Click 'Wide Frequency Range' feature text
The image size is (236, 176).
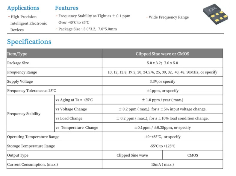pos(169,17)
